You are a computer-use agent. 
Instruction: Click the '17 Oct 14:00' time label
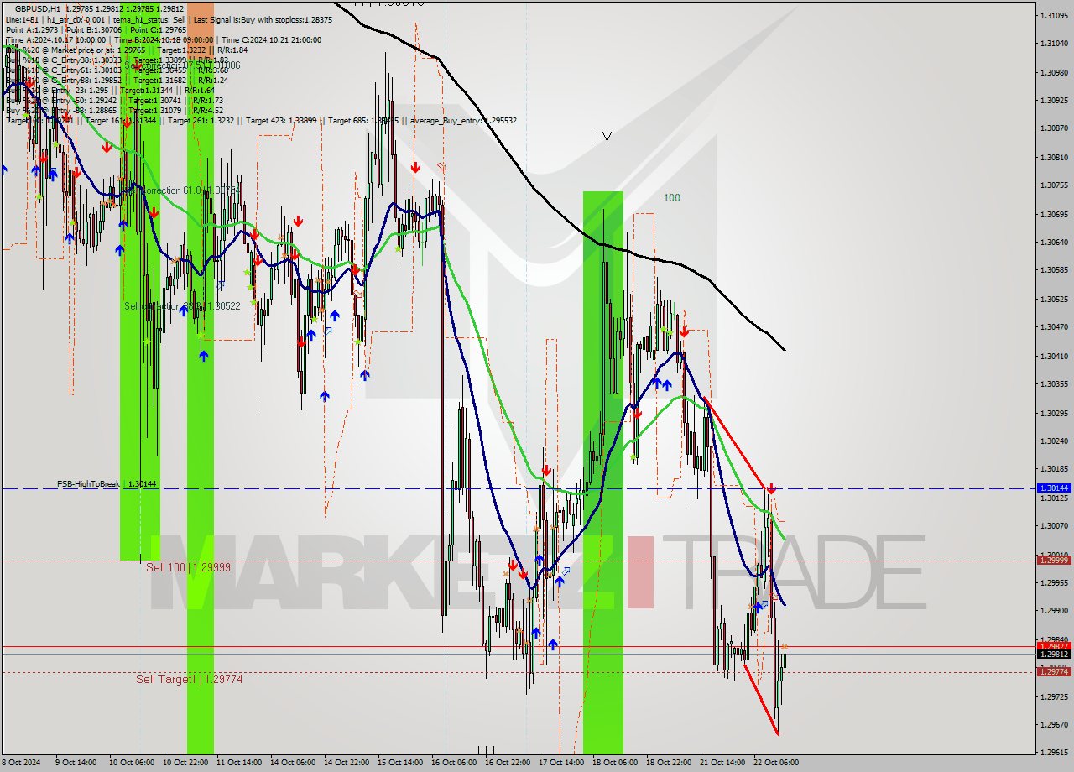(x=561, y=763)
